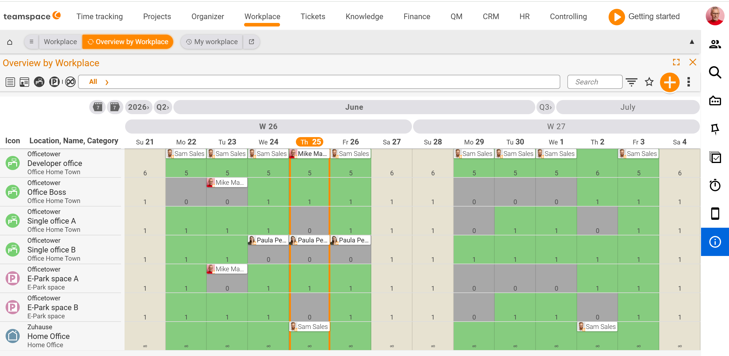
Task: Open the three-dot more options menu
Action: point(688,82)
